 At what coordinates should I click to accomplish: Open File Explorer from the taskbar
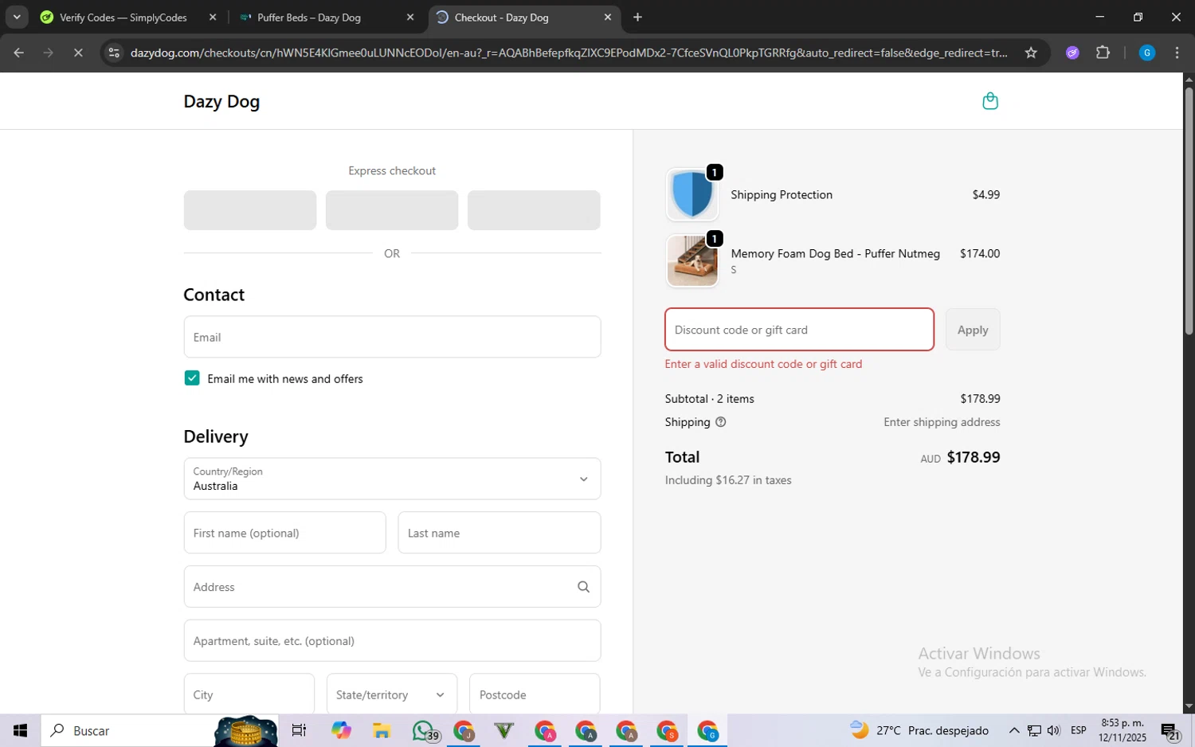coord(382,730)
